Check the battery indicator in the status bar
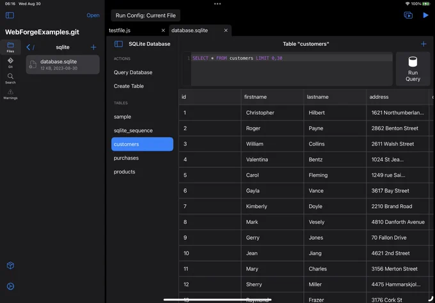Screen dimensions: 435x303 (x=425, y=4)
